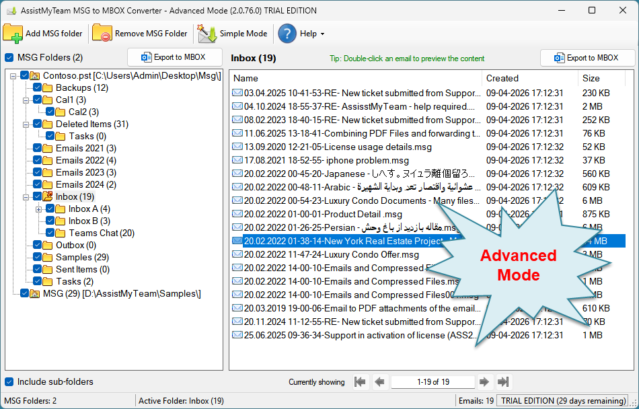639x409 pixels.
Task: Click the page range field 1-19 of 19
Action: tap(433, 382)
